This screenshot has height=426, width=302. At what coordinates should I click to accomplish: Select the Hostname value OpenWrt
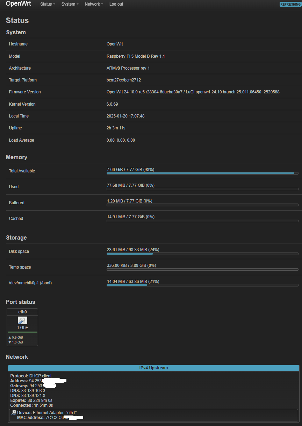[x=115, y=44]
